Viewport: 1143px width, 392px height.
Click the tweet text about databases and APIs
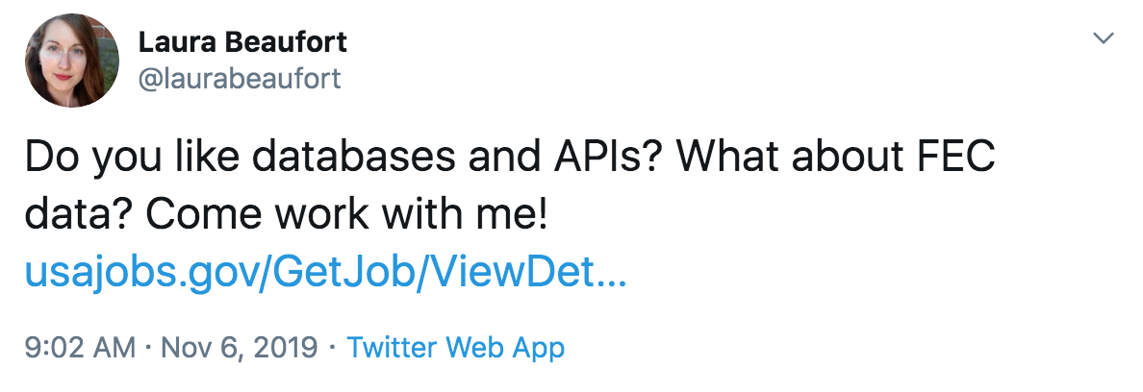[x=510, y=186]
